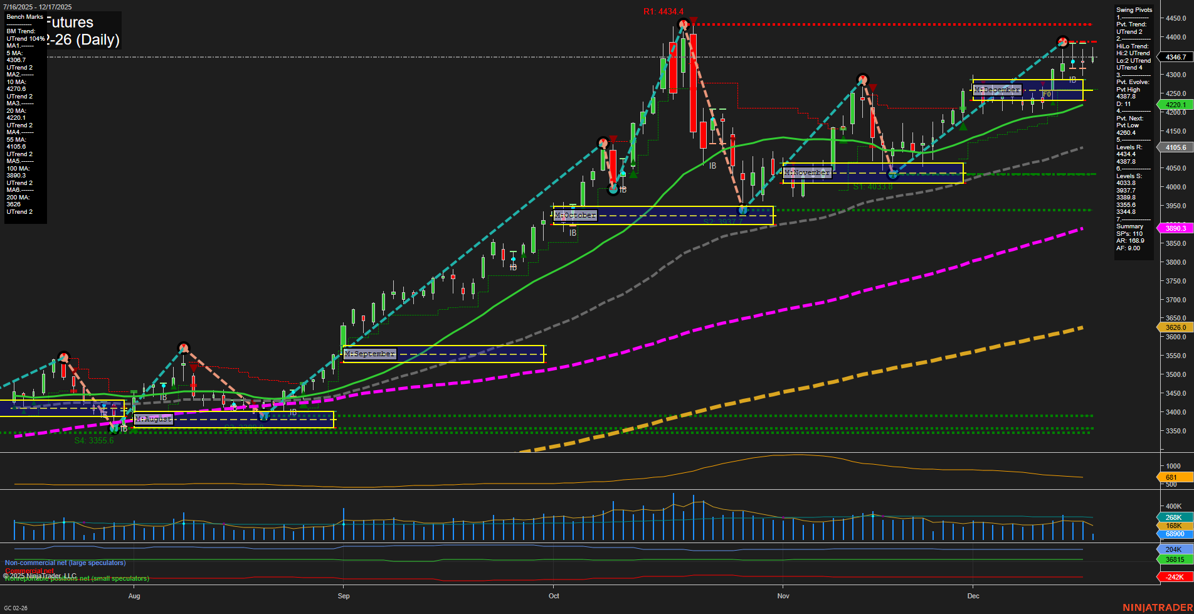1194x614 pixels.
Task: Select the swing pivot circle above the December high
Action: tap(1062, 42)
